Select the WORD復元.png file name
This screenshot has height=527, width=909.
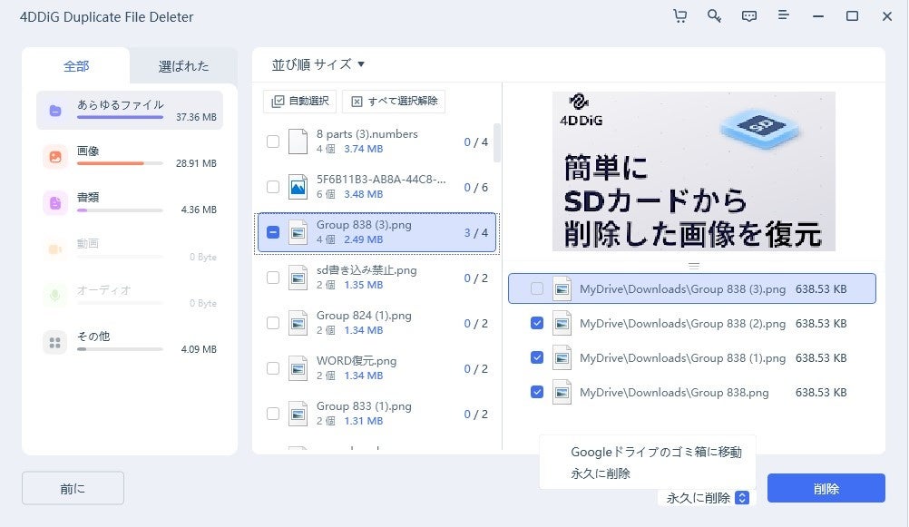357,361
